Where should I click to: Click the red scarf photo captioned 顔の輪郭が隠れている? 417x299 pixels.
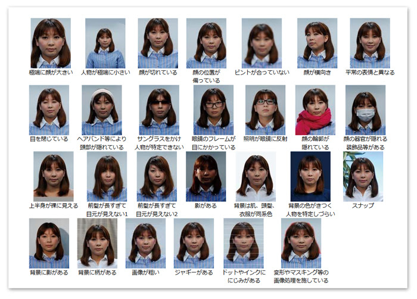(x=315, y=110)
